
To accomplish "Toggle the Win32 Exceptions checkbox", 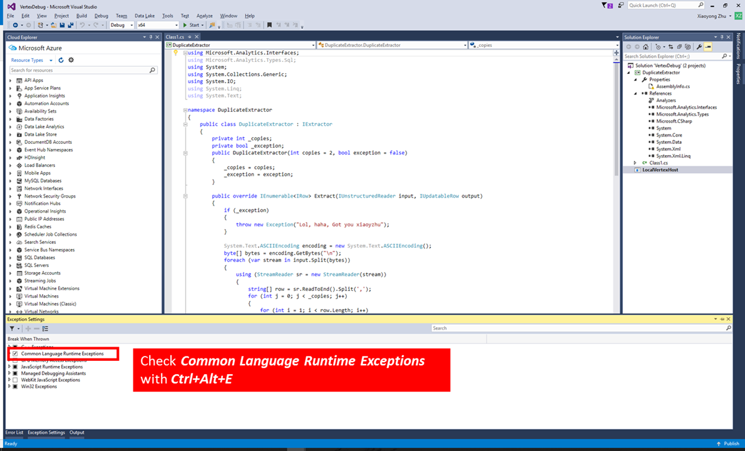I will 15,387.
